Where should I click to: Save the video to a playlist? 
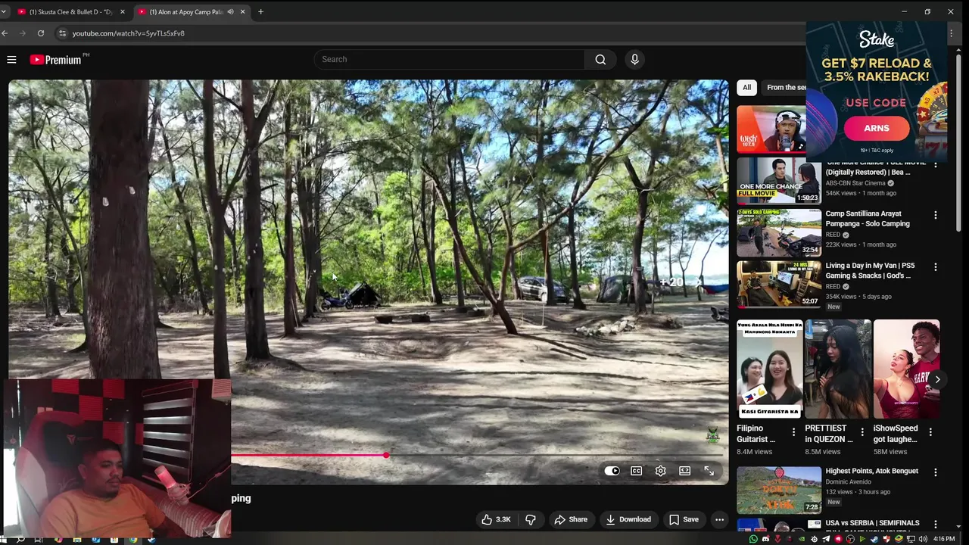click(684, 519)
